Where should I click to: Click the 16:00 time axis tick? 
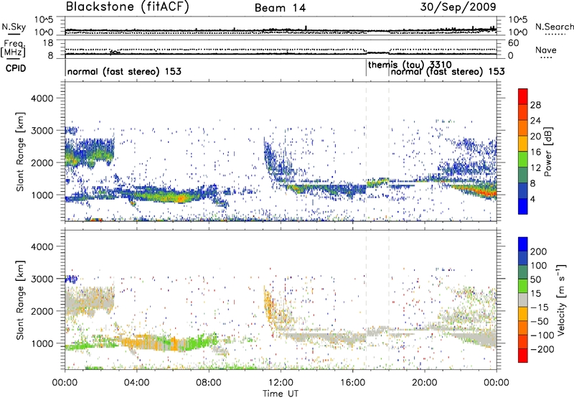pos(352,383)
